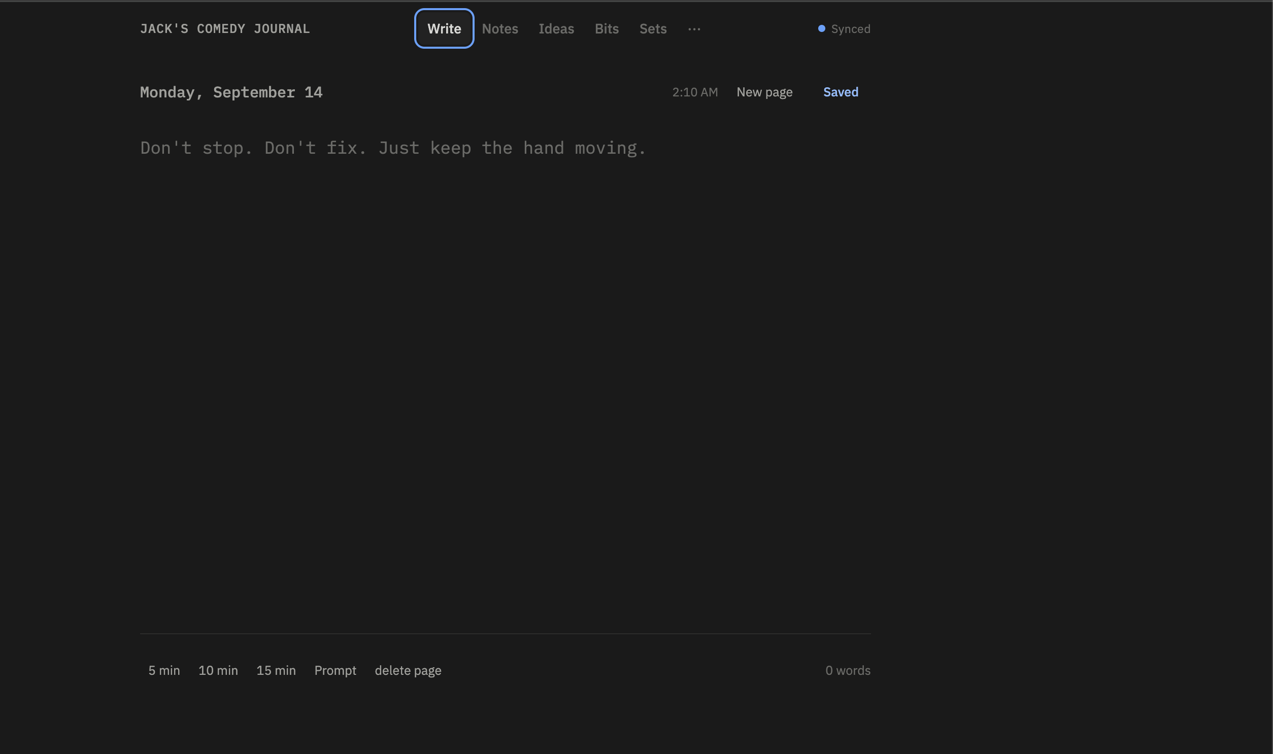Go to the Ideas tab
Viewport: 1273px width, 754px height.
point(556,28)
